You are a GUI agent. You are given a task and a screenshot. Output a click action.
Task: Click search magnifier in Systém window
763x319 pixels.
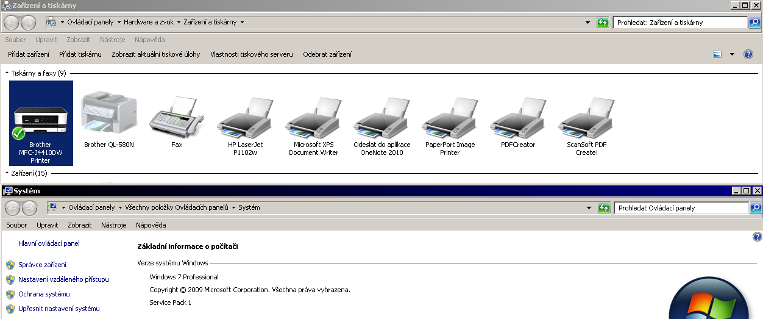click(755, 208)
